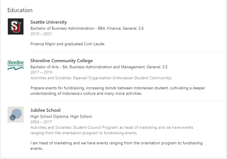227x159 pixels.
Task: Click the Rajawali Organization activities line
Action: click(x=101, y=78)
